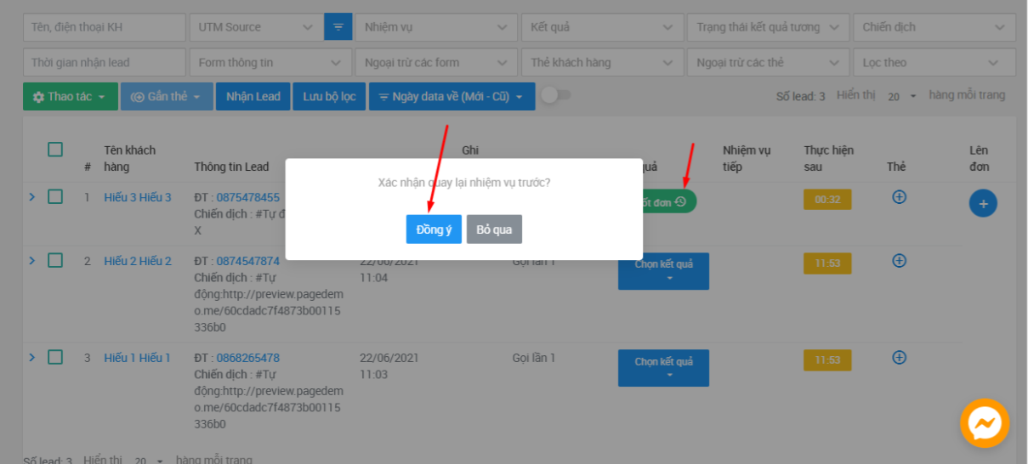Open the Gắn thẻ menu

pyautogui.click(x=166, y=97)
